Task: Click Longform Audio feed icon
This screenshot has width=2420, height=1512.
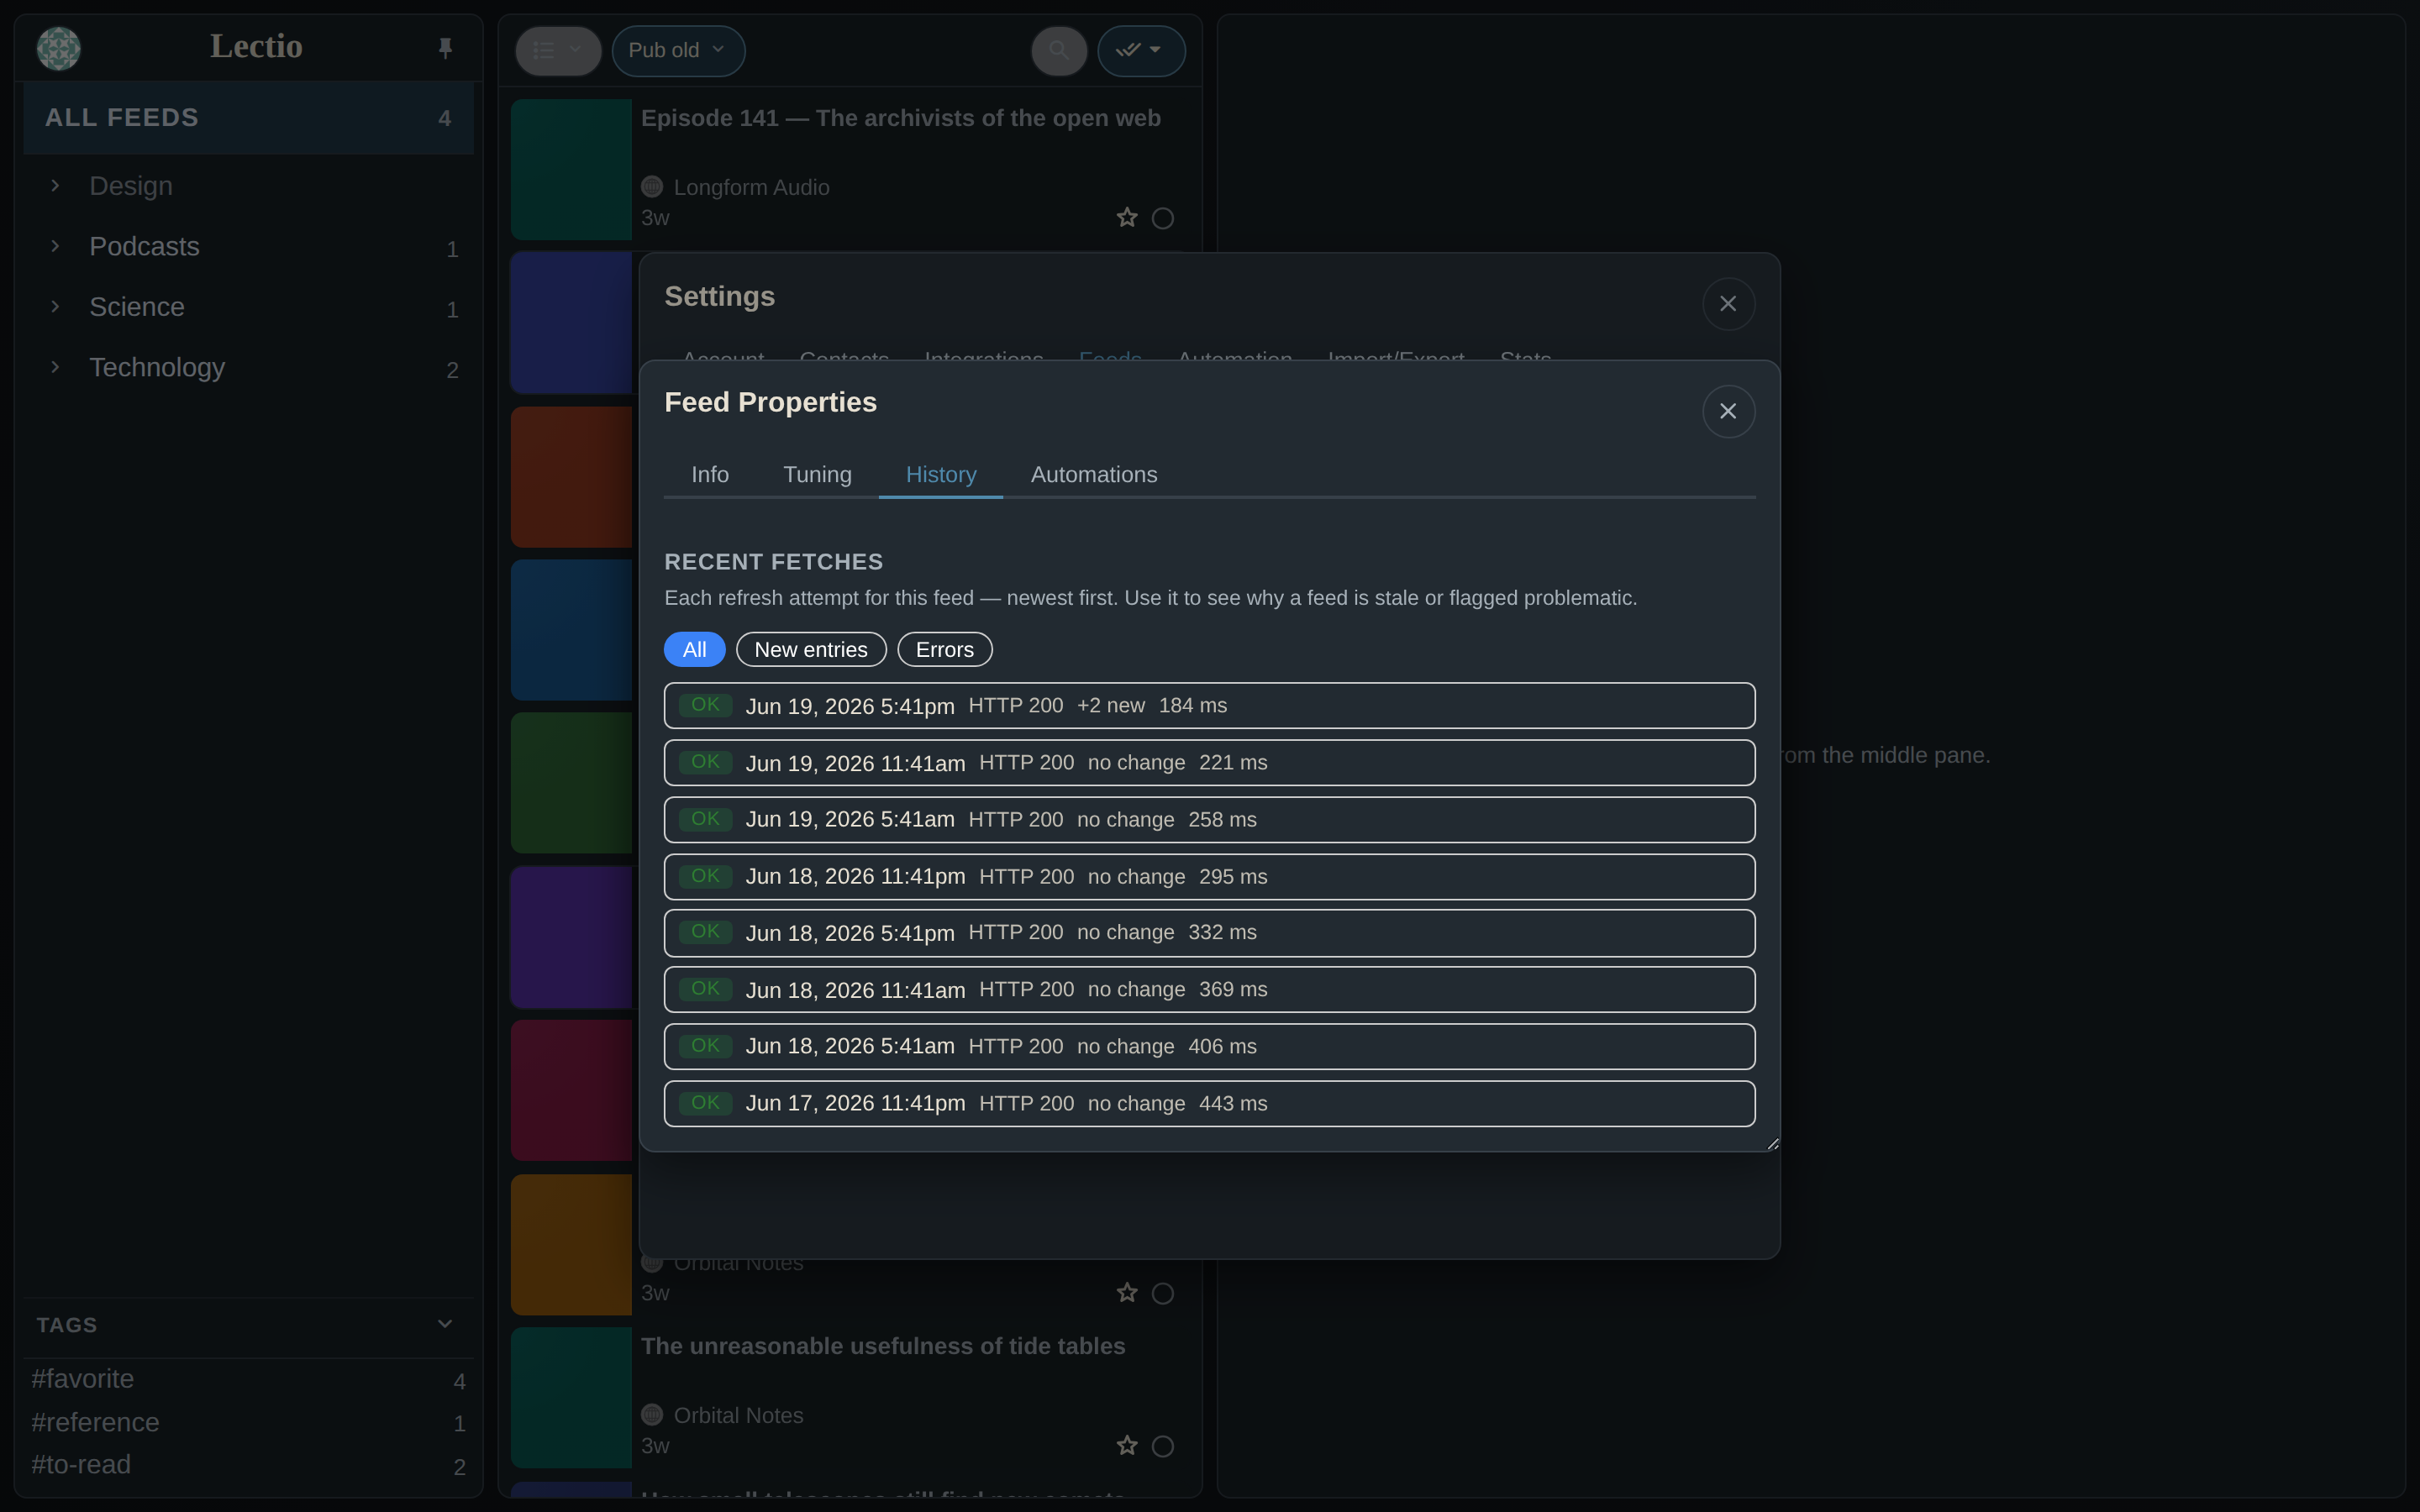Action: click(x=652, y=187)
